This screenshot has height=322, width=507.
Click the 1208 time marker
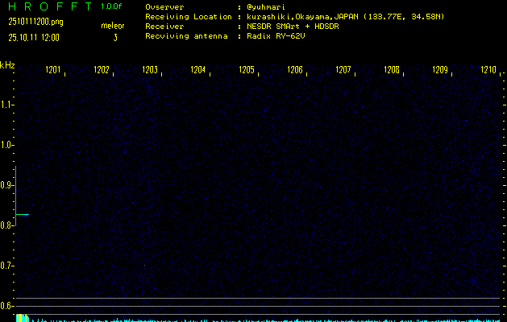pyautogui.click(x=392, y=70)
